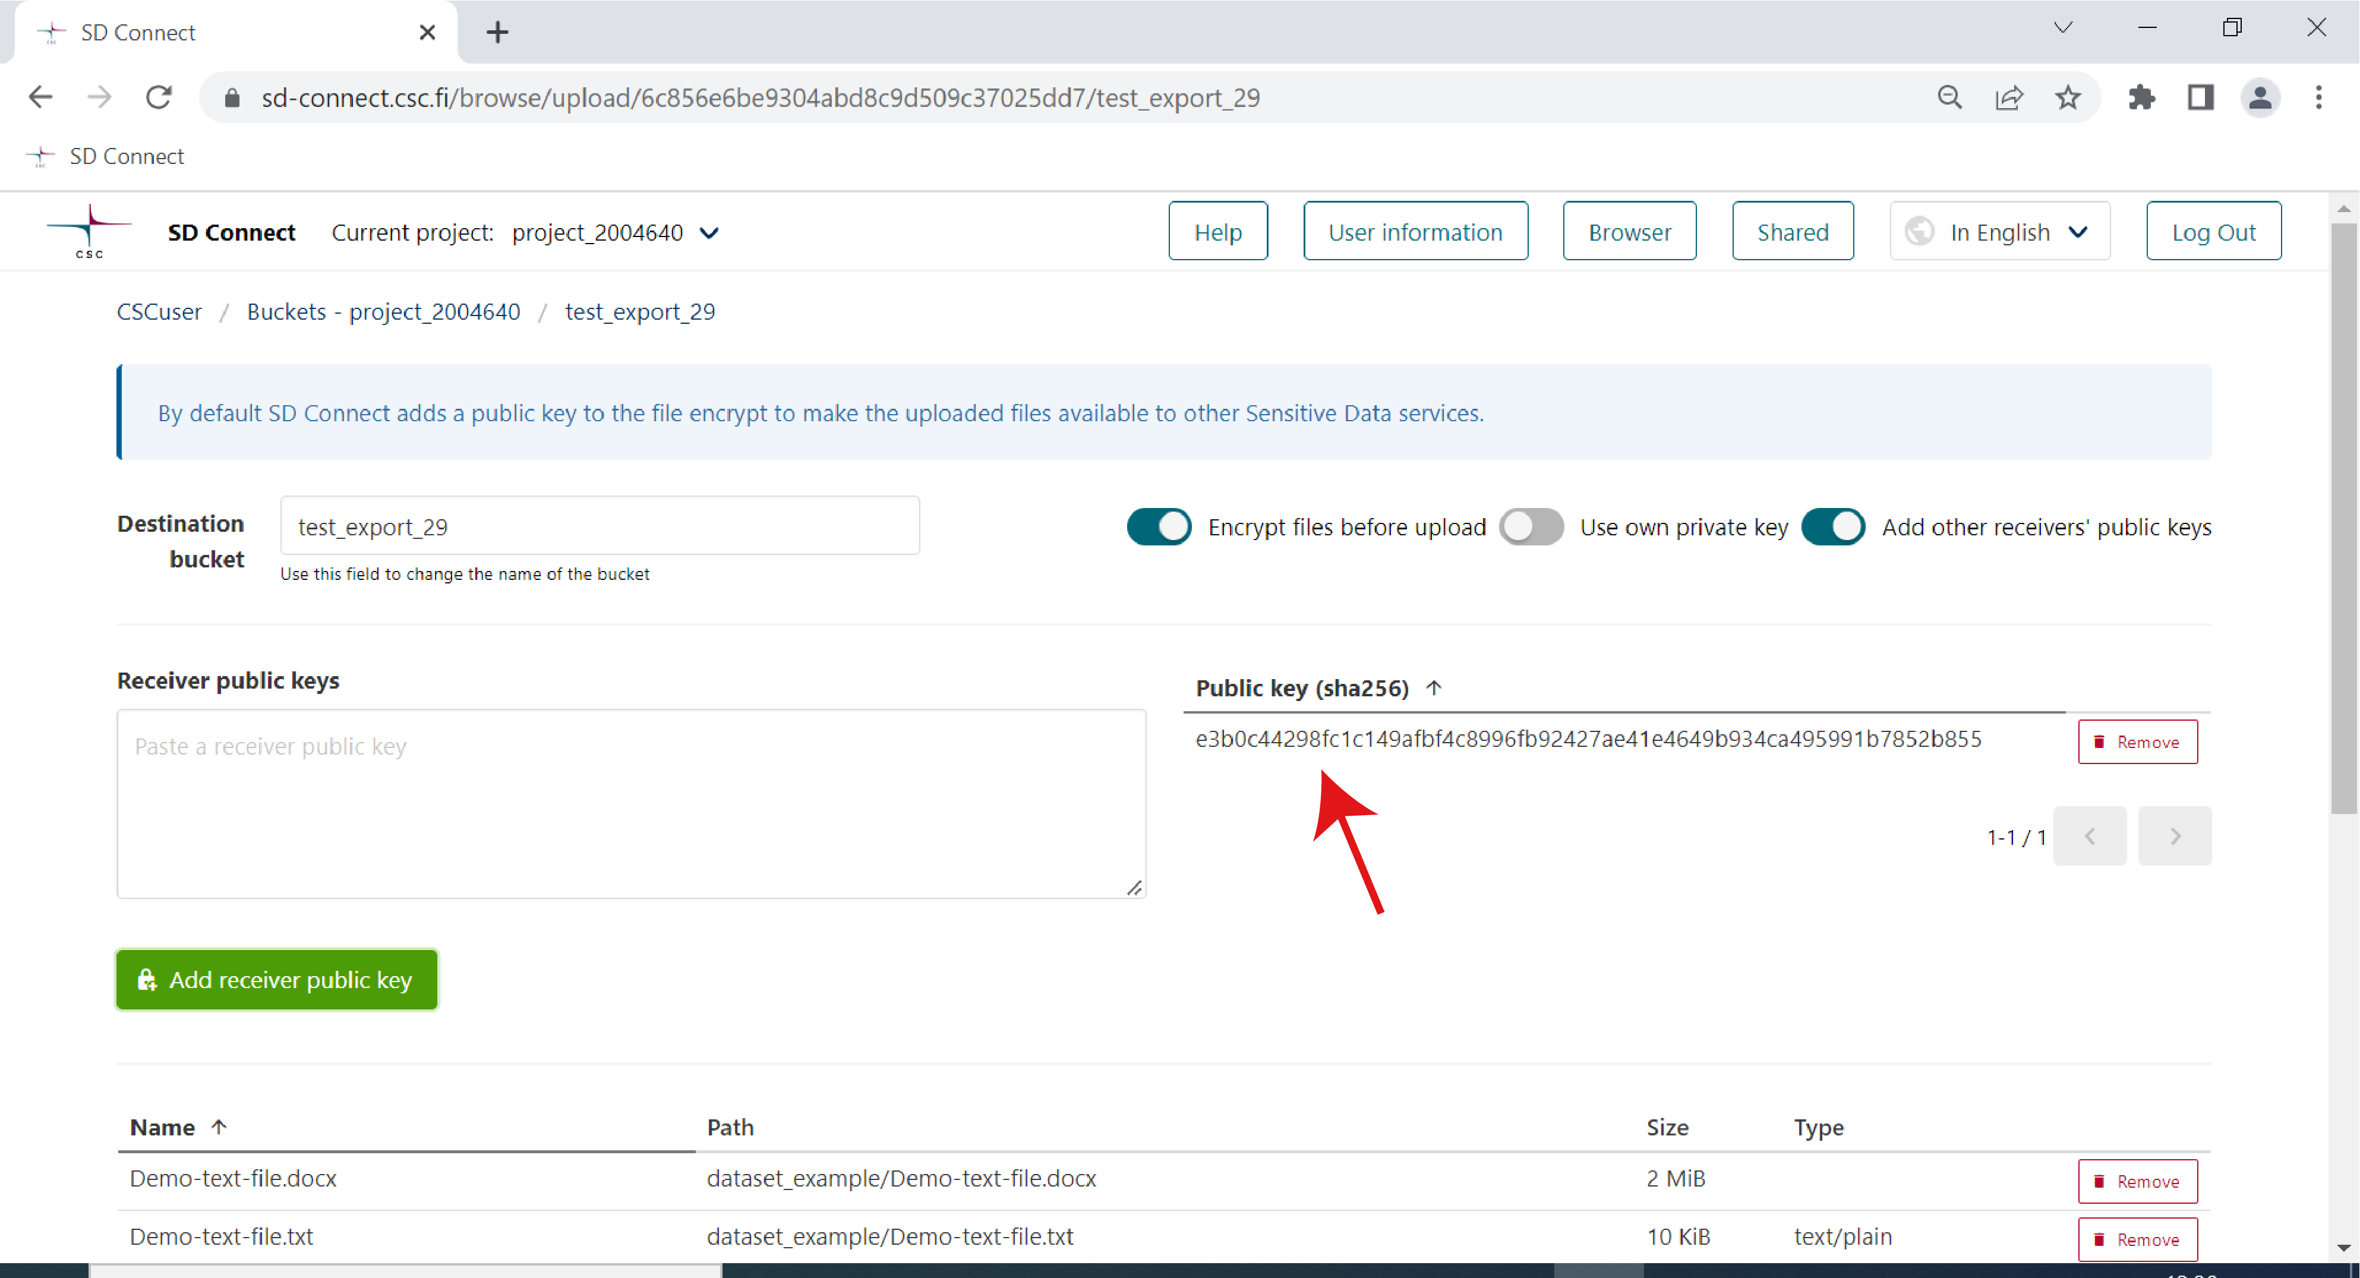Click the public key hash text

(x=1589, y=739)
